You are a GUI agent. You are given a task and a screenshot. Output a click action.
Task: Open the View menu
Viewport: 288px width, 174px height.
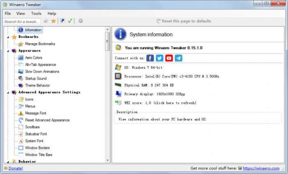click(x=21, y=14)
